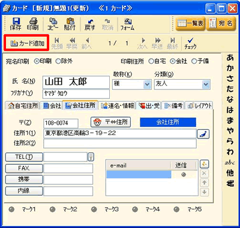Toggle the マーク3 indicator
The width and height of the screenshot is (240, 228).
coord(94,209)
